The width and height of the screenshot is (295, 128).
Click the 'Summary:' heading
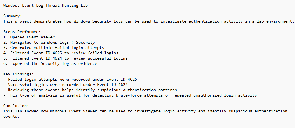(x=13, y=16)
